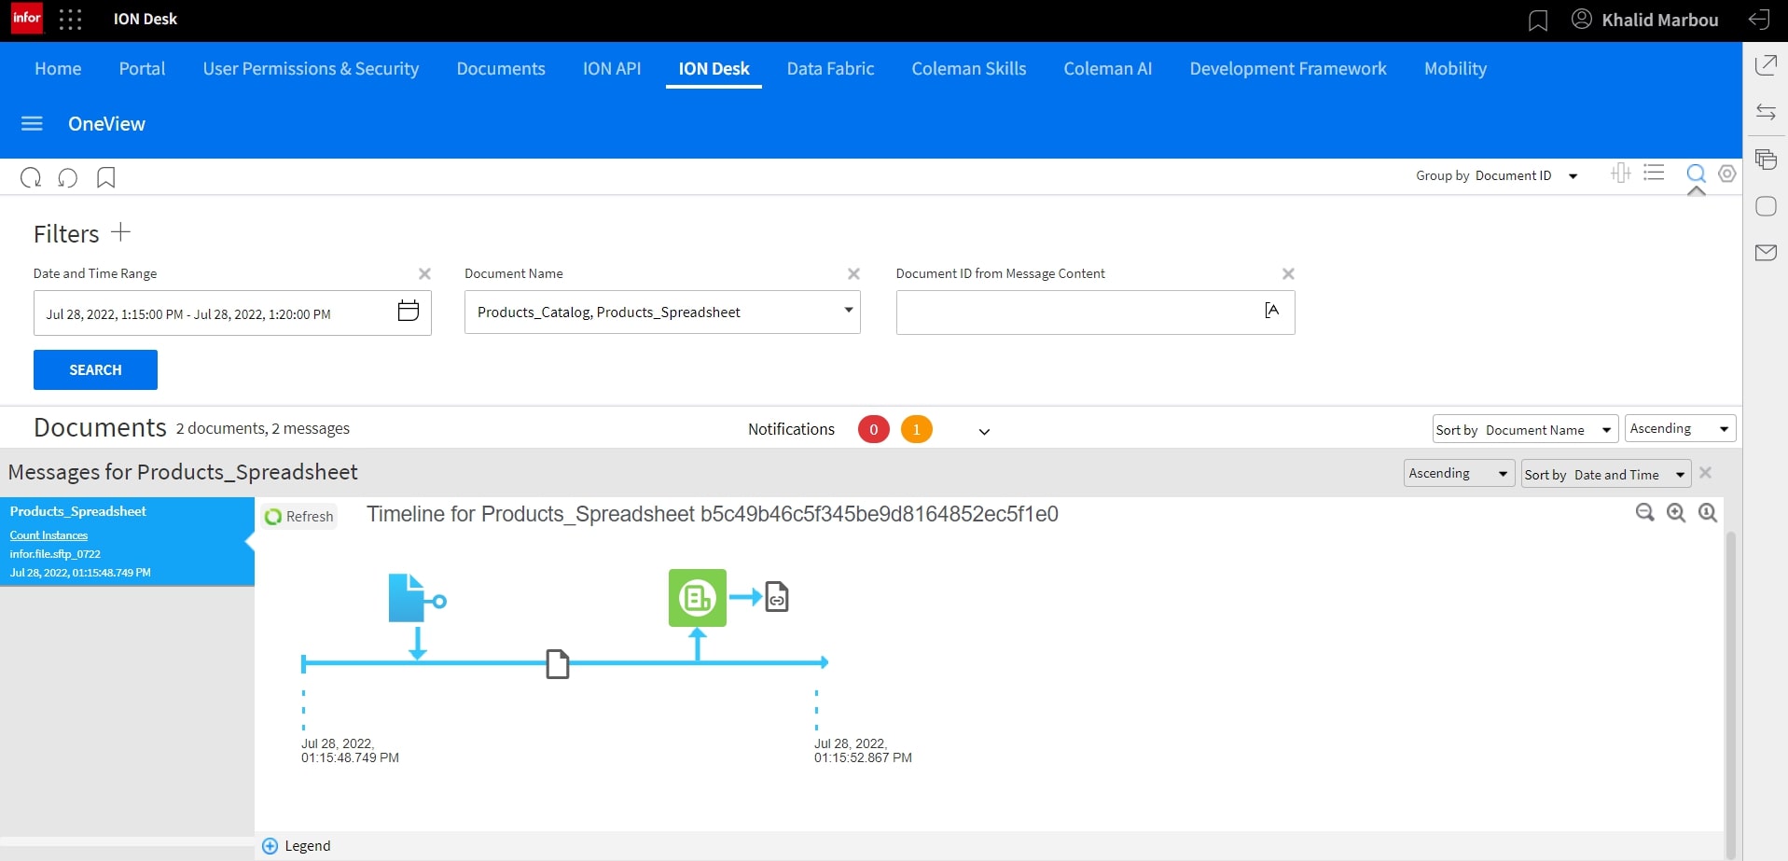Click the text lookup icon in Document ID field

coord(1271,310)
